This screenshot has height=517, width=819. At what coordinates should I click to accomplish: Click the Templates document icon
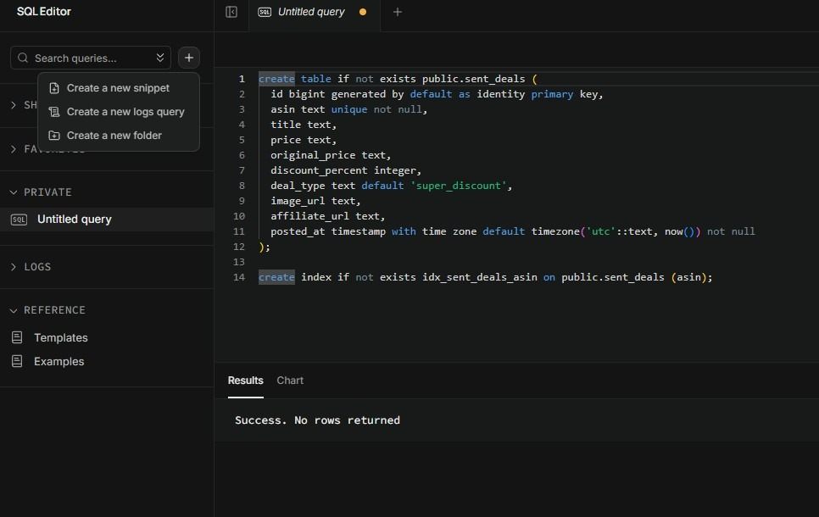point(17,337)
